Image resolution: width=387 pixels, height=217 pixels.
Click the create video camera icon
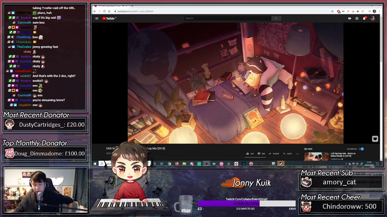pyautogui.click(x=350, y=19)
